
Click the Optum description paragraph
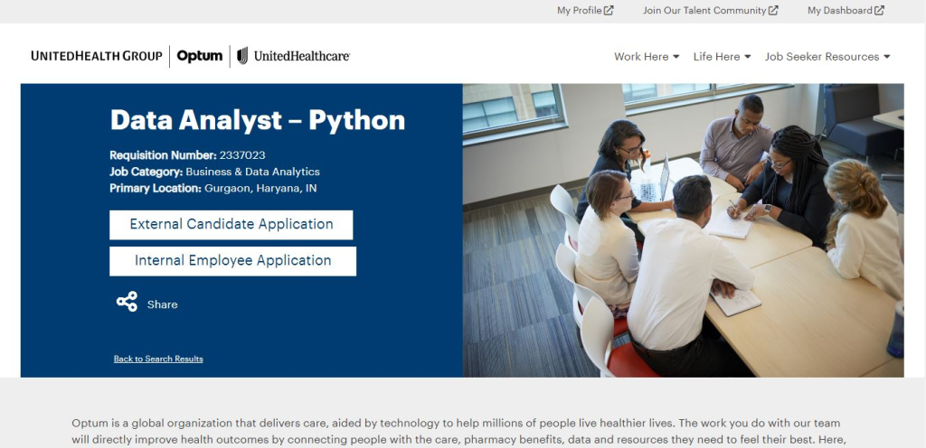(x=458, y=432)
